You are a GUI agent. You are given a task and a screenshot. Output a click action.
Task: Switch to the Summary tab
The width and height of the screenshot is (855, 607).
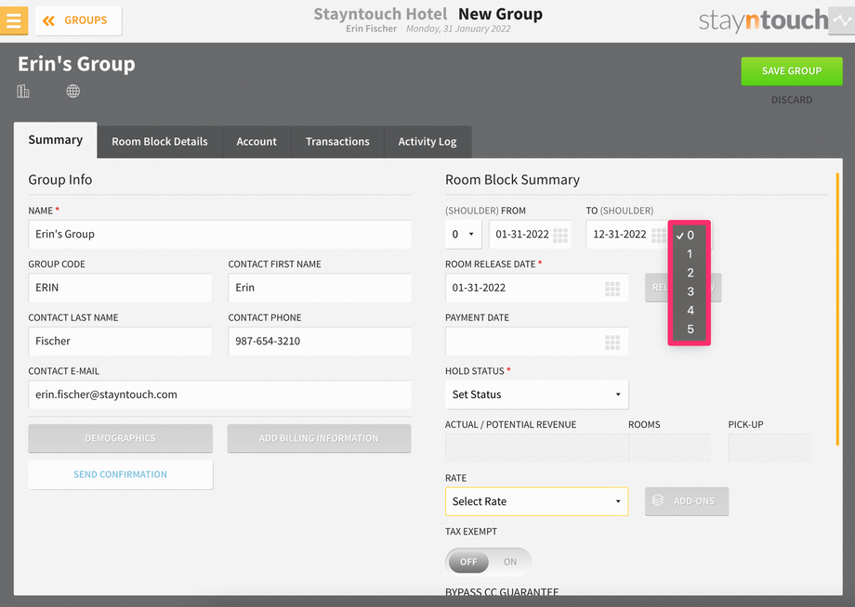point(56,140)
